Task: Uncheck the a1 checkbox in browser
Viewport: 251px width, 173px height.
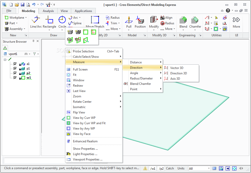Action: pos(15,64)
